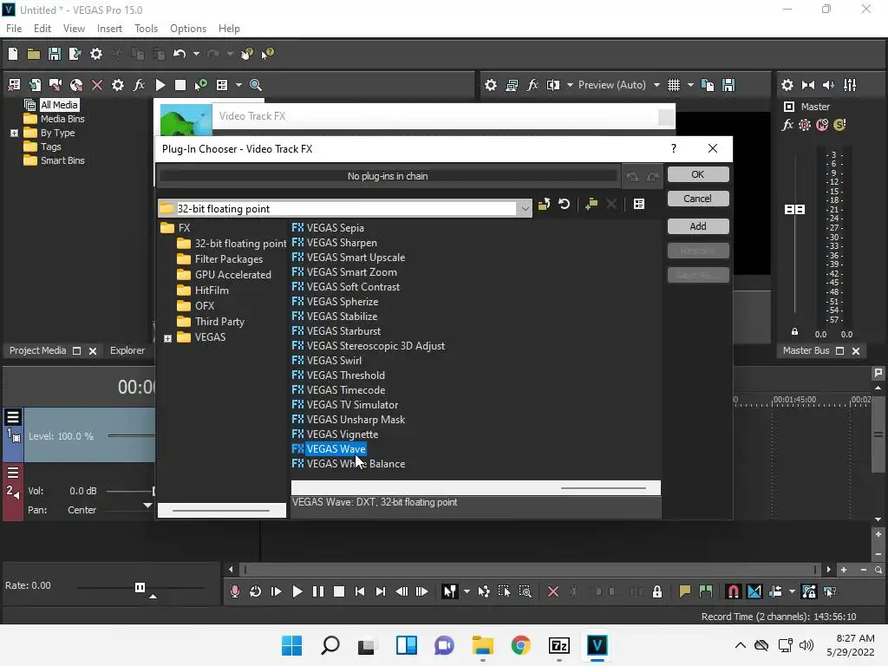This screenshot has height=666, width=888.
Task: Click Video Output FX icon in preview toolbar
Action: pos(532,85)
